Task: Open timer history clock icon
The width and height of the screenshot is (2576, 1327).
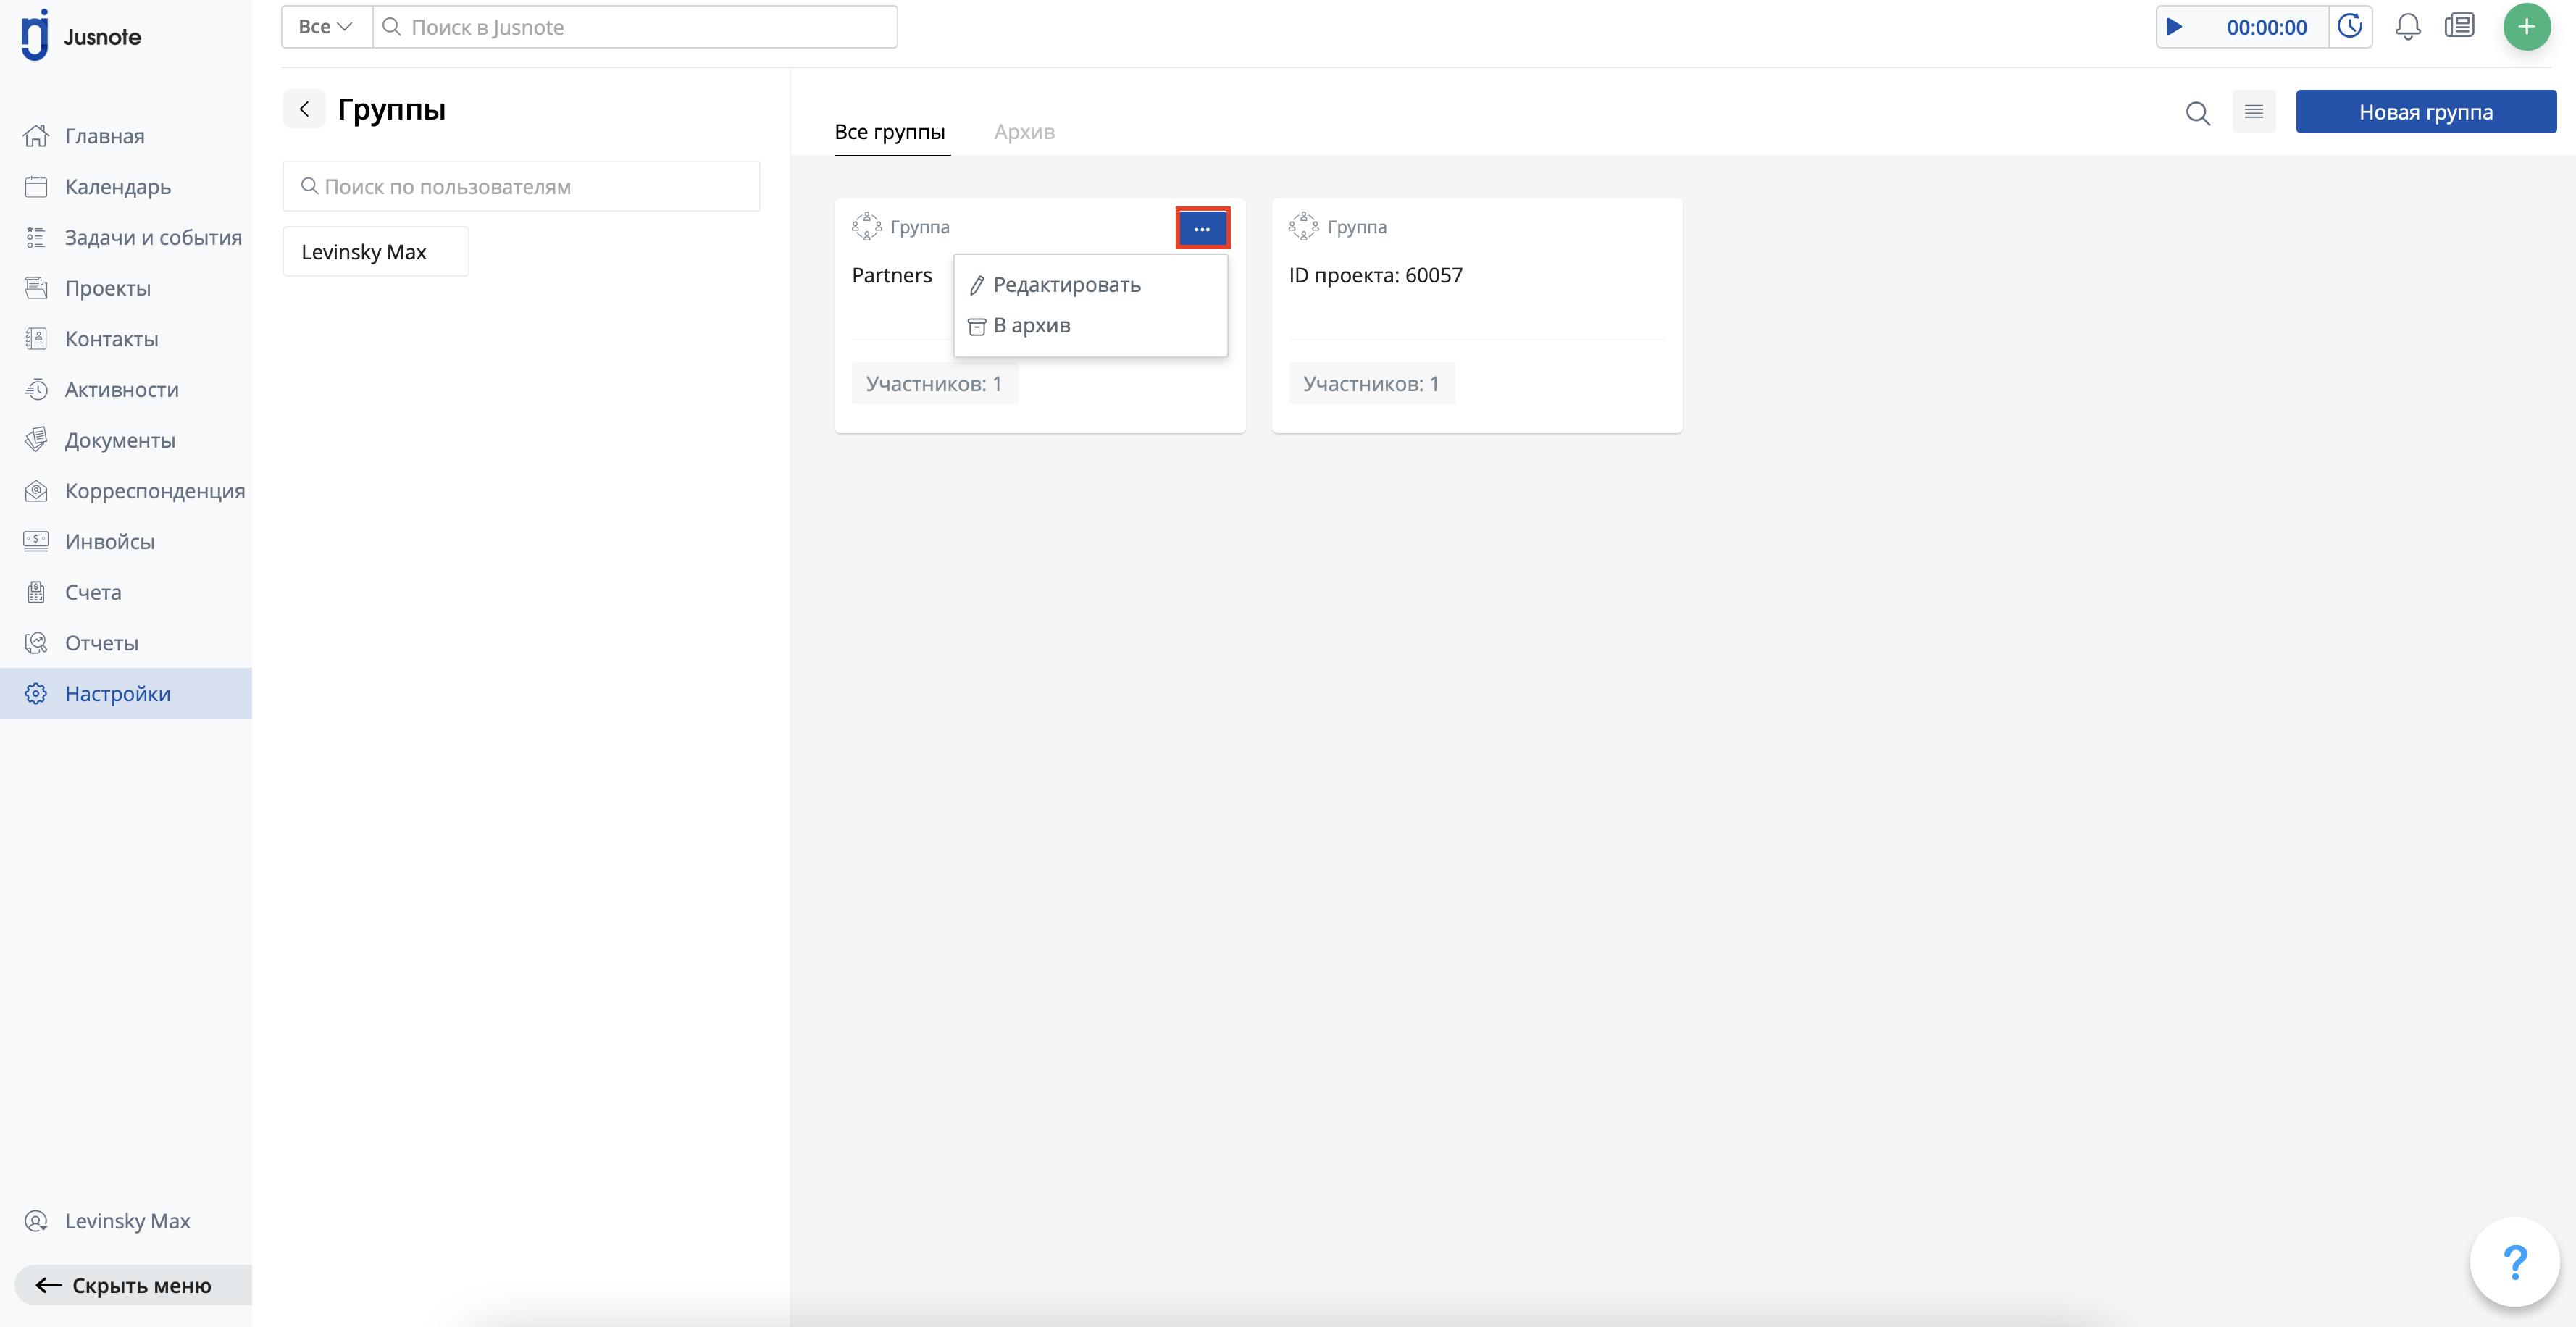Action: (x=2350, y=27)
